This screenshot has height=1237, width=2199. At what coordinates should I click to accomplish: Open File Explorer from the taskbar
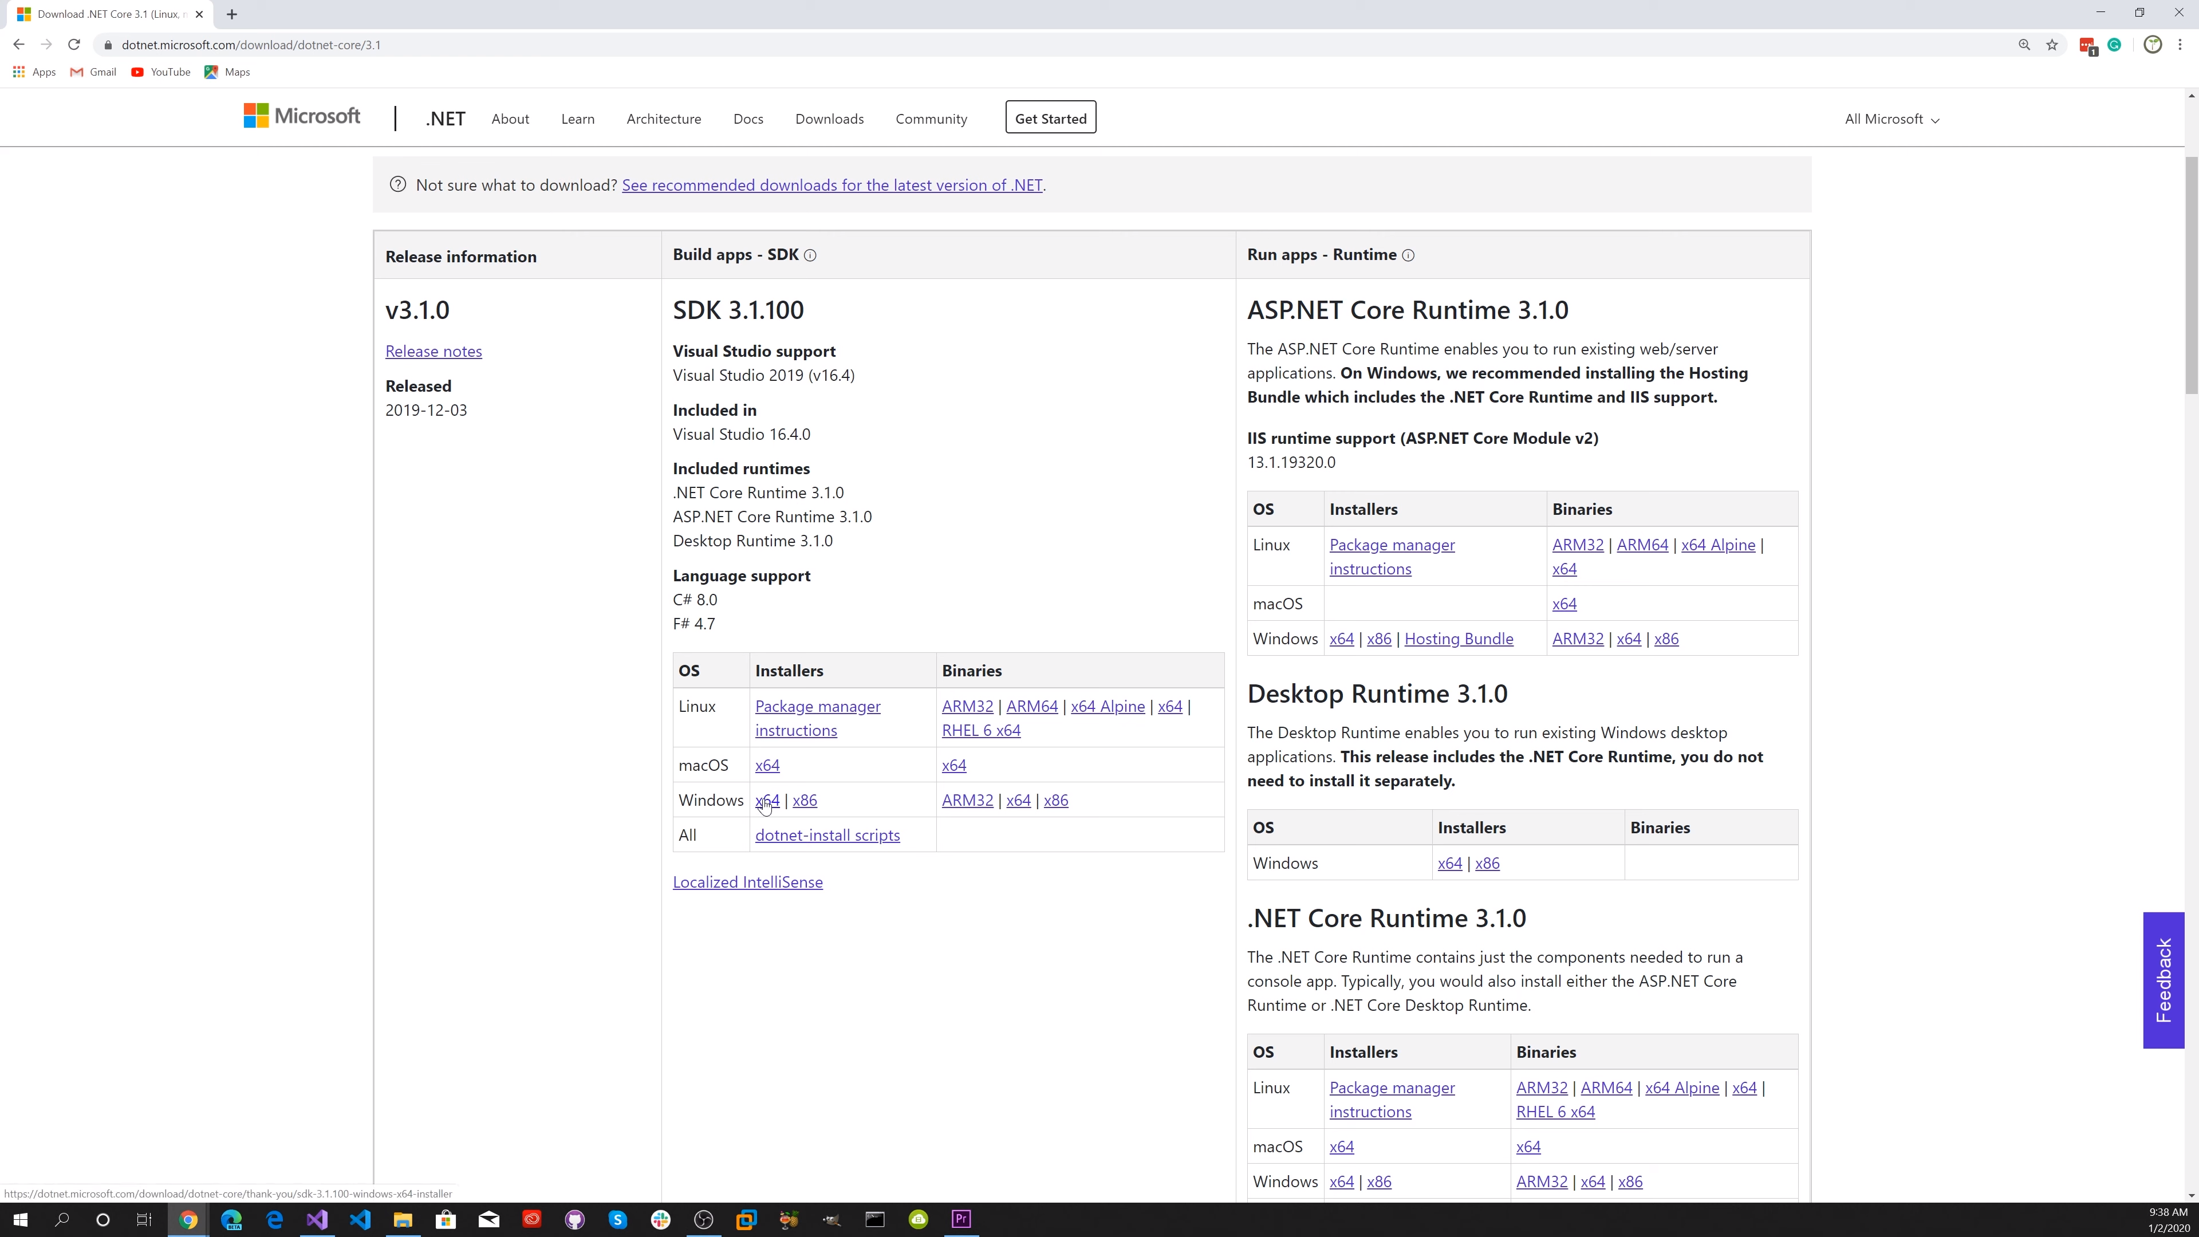coord(403,1219)
